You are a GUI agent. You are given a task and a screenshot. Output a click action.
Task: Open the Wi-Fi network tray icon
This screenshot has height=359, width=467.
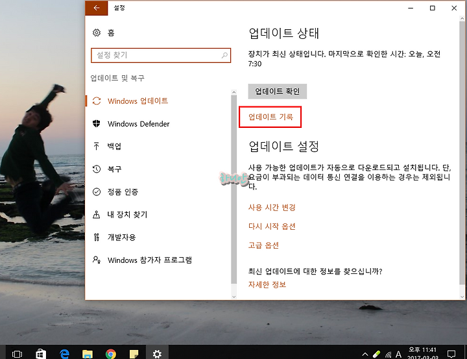point(388,354)
